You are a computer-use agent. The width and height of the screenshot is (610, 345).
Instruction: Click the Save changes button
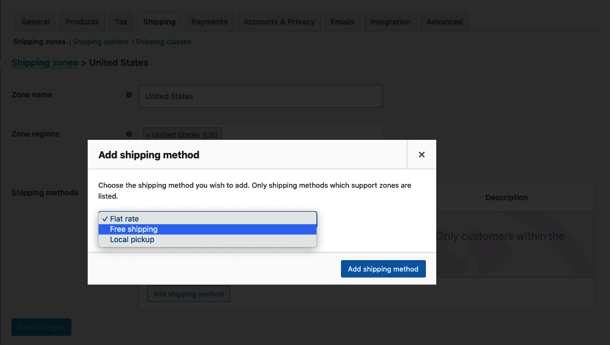(41, 326)
